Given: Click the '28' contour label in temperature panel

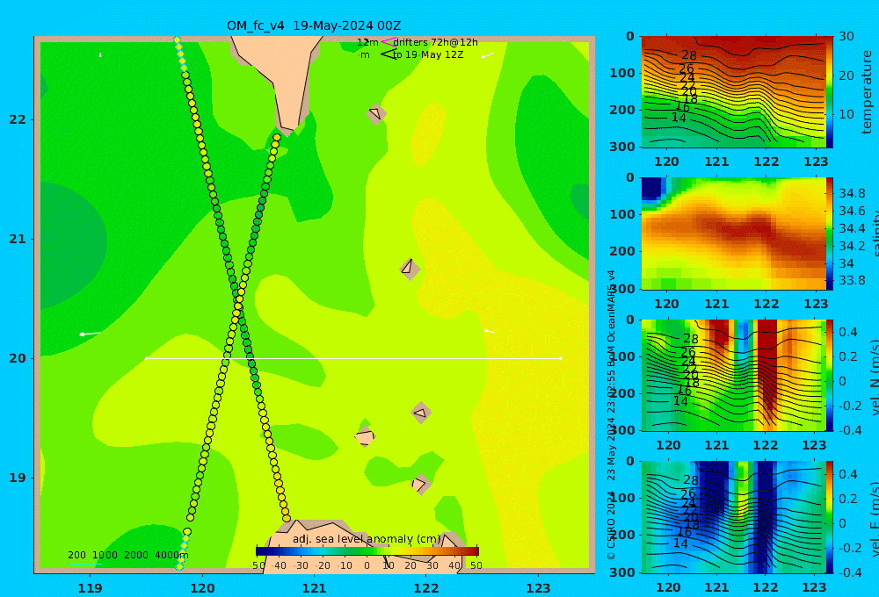Looking at the screenshot, I should coord(689,55).
